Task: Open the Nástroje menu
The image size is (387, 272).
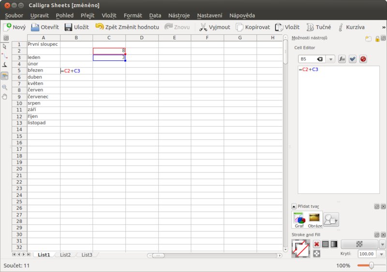Action: coord(179,15)
